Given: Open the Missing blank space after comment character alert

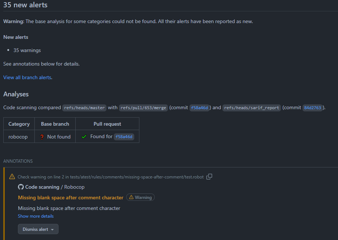Looking at the screenshot, I should pyautogui.click(x=70, y=197).
